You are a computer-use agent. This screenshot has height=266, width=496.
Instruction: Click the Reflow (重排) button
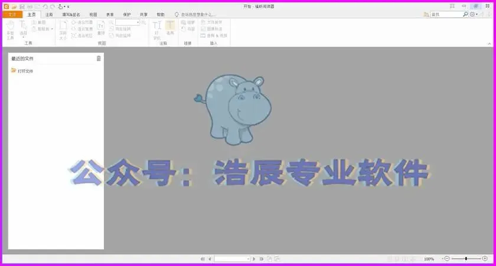[x=101, y=28]
